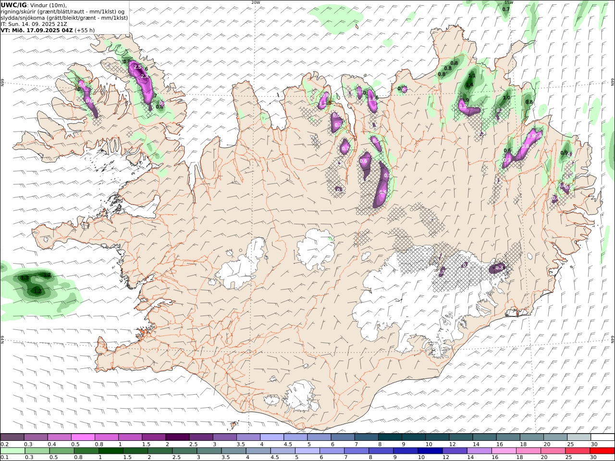Pick the upper legend swatch labeled 6
Screen dimensions: 615x461
click(x=343, y=437)
